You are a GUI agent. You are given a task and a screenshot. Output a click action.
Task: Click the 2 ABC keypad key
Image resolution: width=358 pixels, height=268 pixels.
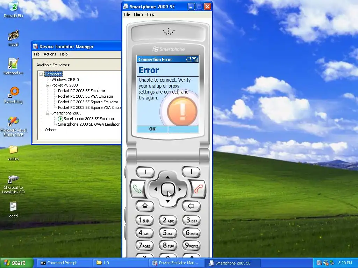coord(168,221)
